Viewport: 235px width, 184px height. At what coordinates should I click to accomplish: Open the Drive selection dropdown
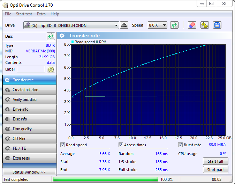click(x=71, y=25)
